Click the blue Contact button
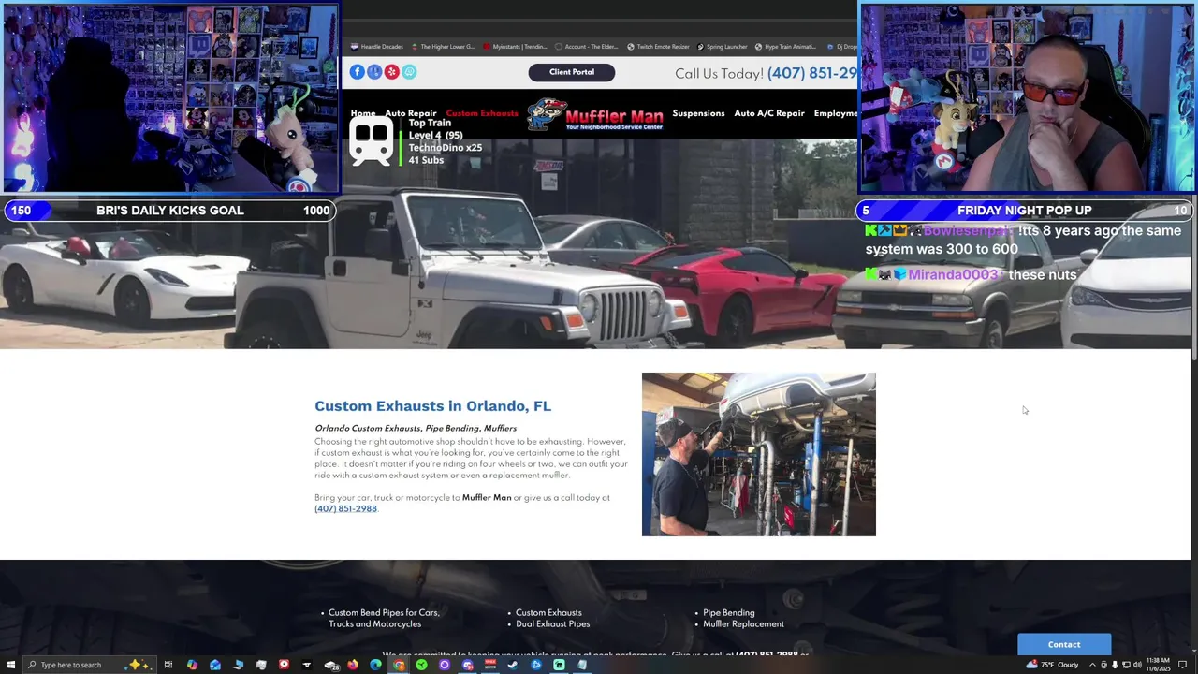The image size is (1198, 674). click(x=1064, y=644)
